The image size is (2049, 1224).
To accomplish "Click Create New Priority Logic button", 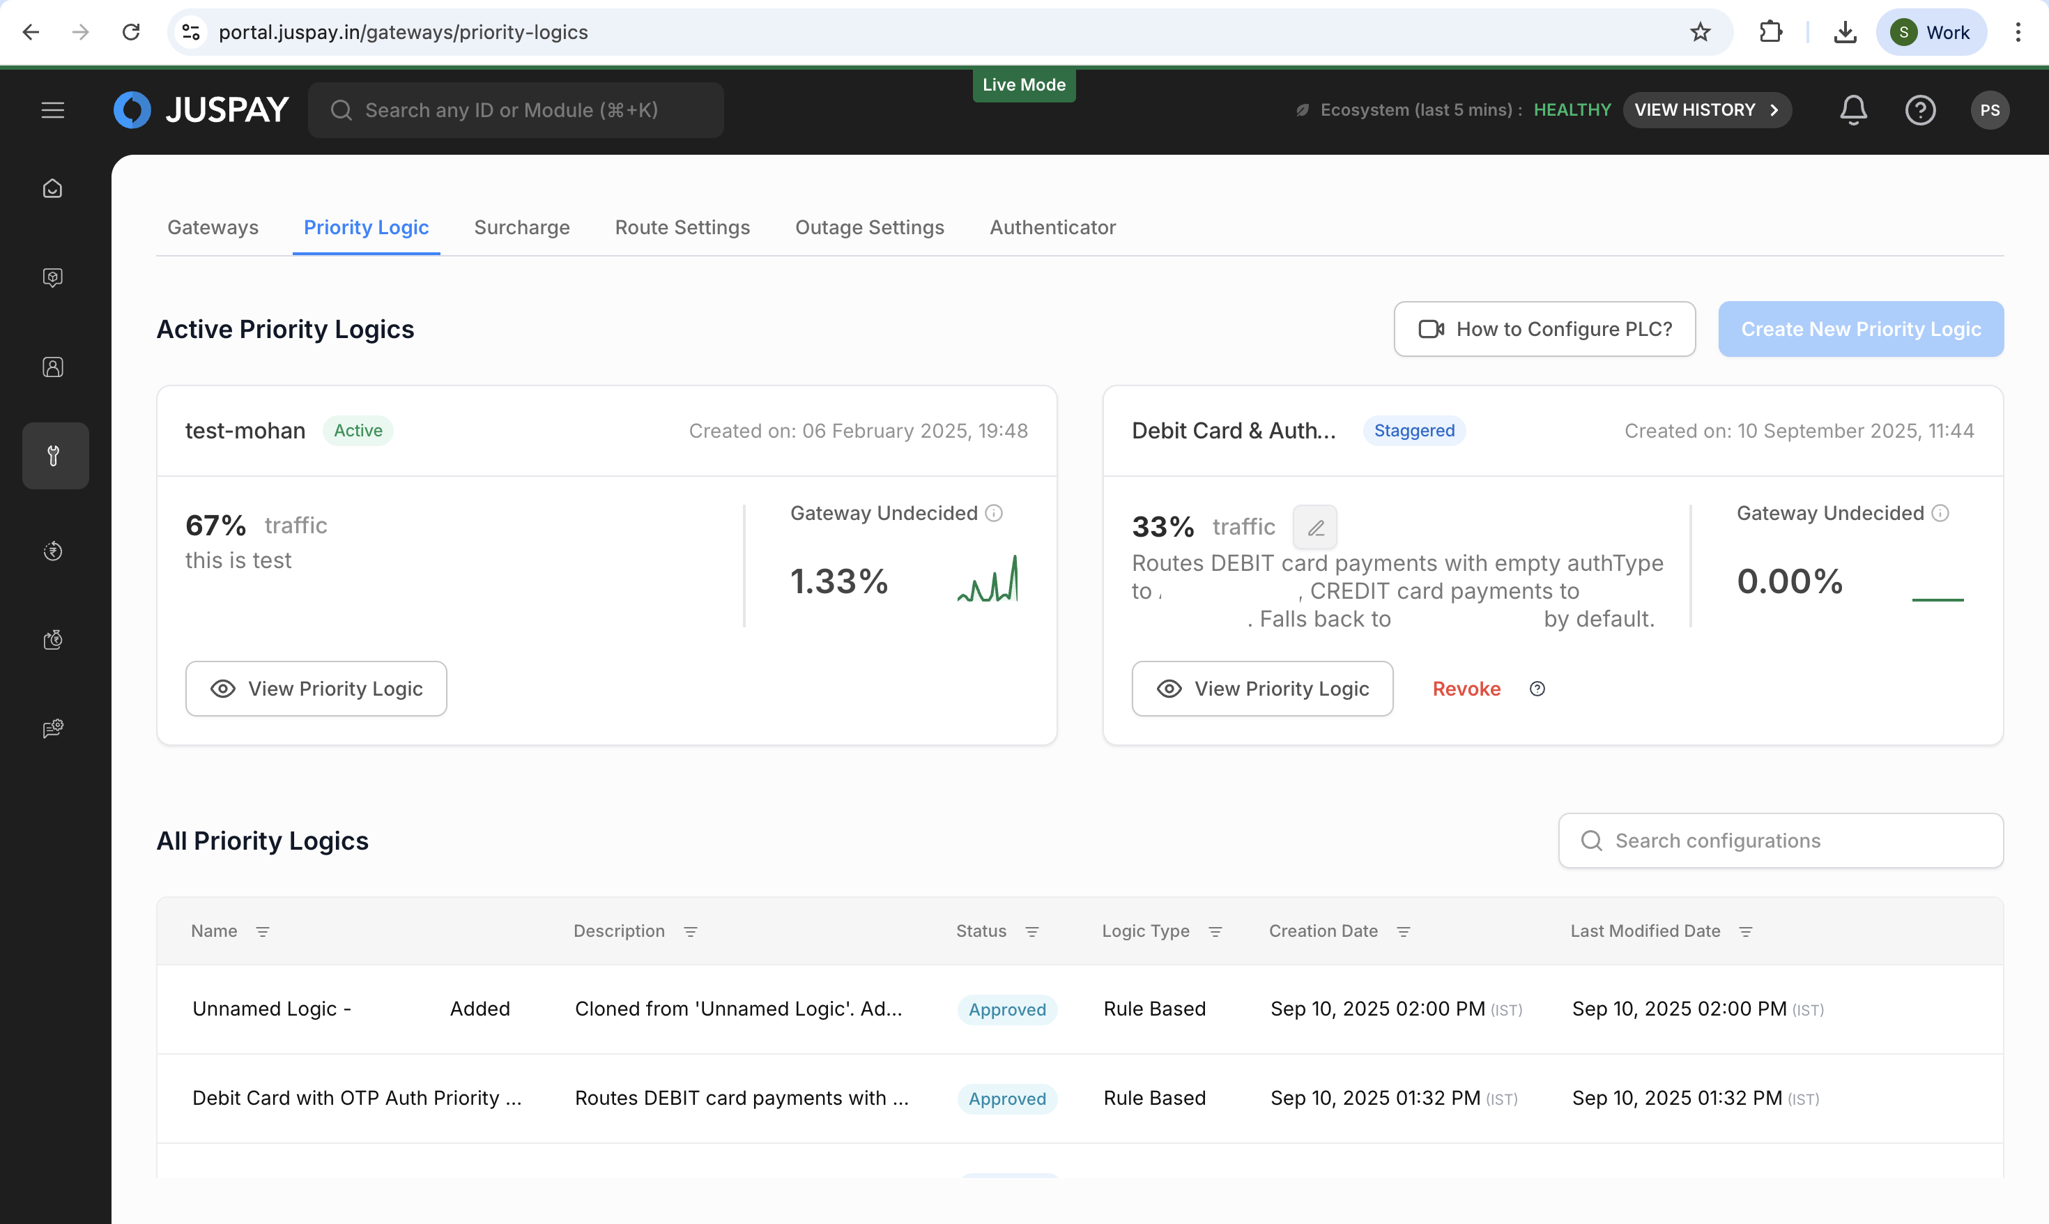I will pos(1860,329).
